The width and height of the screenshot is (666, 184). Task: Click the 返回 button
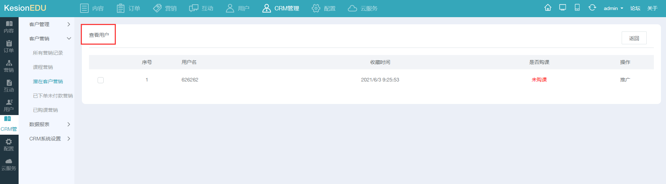[x=634, y=38]
